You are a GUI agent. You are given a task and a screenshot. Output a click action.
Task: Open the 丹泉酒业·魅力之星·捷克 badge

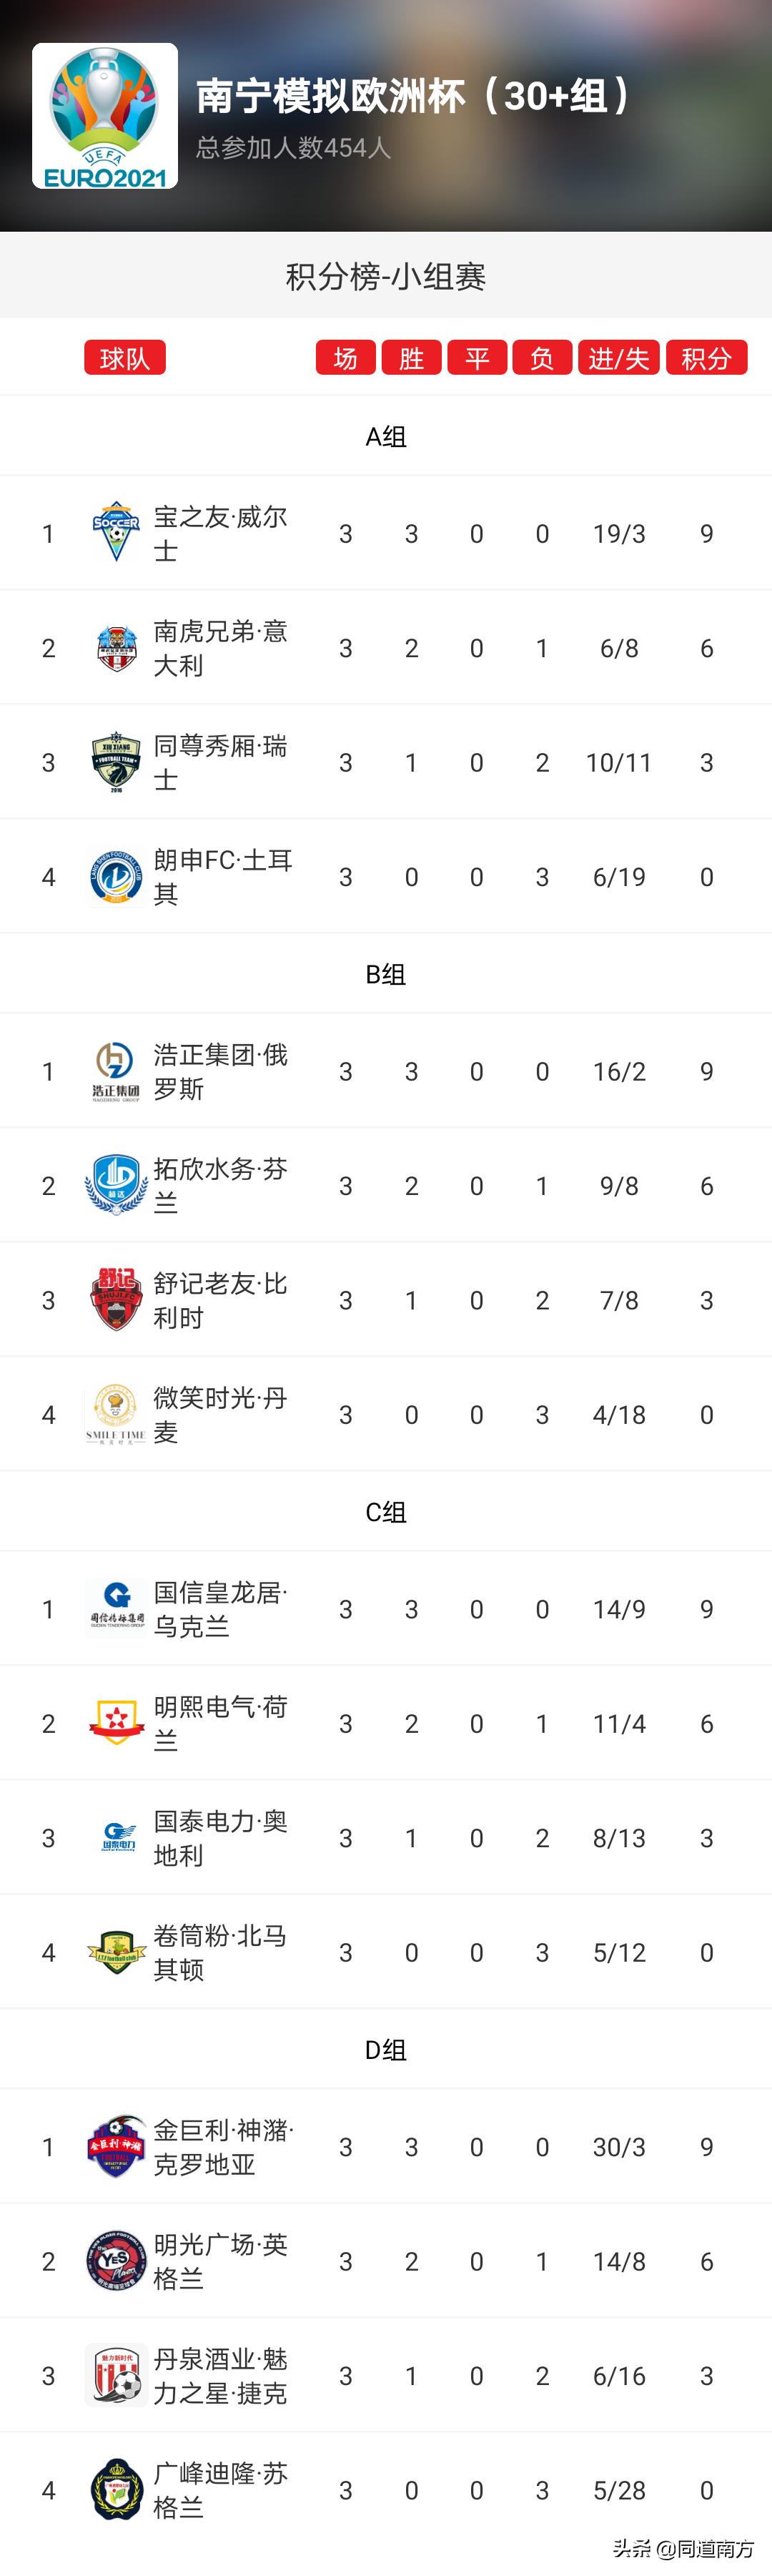[117, 2375]
